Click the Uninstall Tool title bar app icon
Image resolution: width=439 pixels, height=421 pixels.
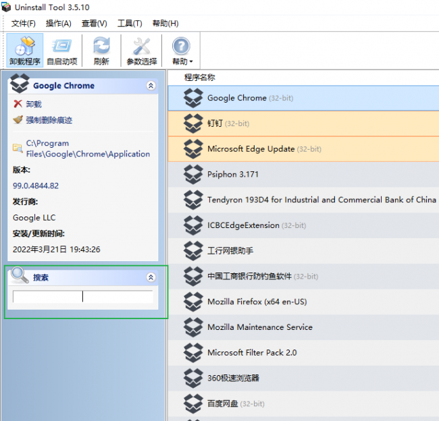pyautogui.click(x=6, y=7)
